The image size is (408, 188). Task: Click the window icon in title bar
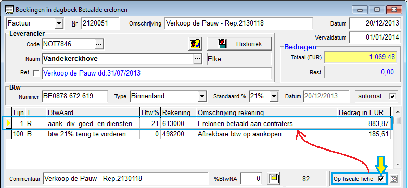pyautogui.click(x=9, y=10)
